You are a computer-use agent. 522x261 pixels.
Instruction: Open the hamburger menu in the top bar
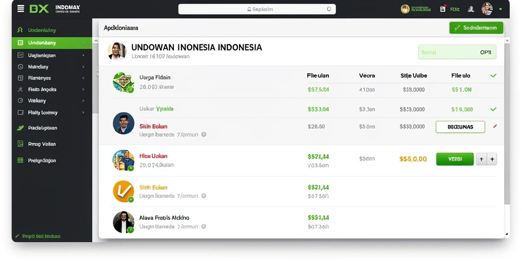click(20, 9)
